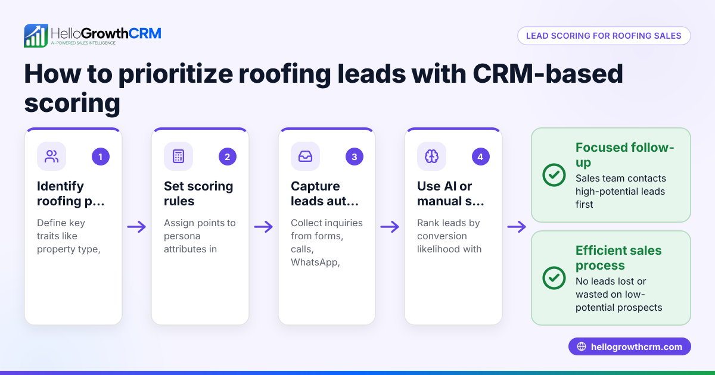Click the green checkmark beside Focused follow-up
This screenshot has height=375, width=715.
[554, 175]
